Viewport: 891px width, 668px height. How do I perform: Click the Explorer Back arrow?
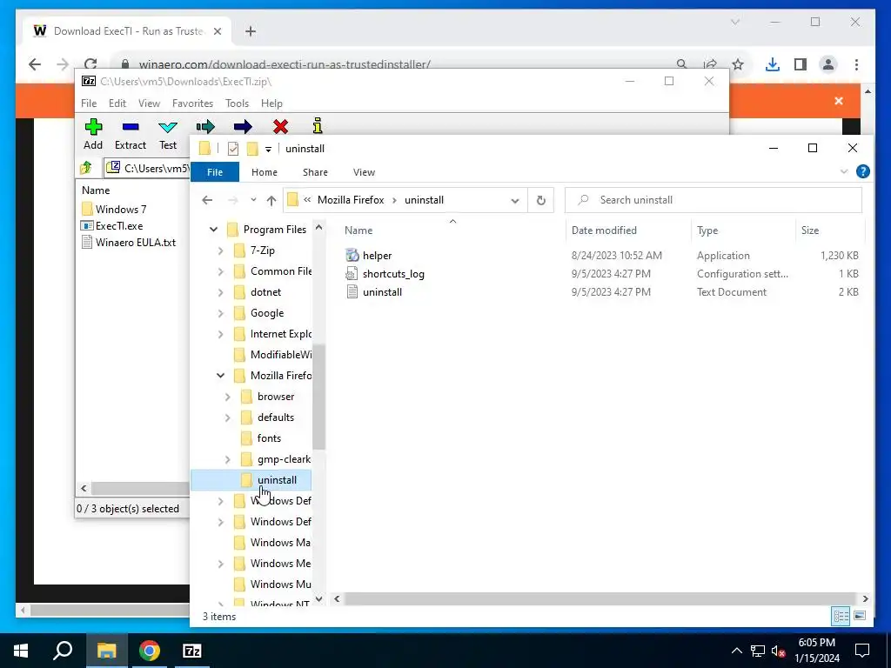(207, 200)
